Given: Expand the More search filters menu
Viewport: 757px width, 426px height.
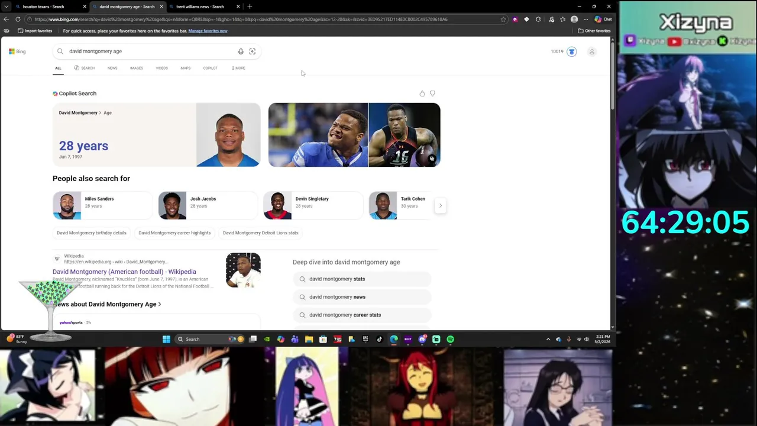Looking at the screenshot, I should pos(238,68).
